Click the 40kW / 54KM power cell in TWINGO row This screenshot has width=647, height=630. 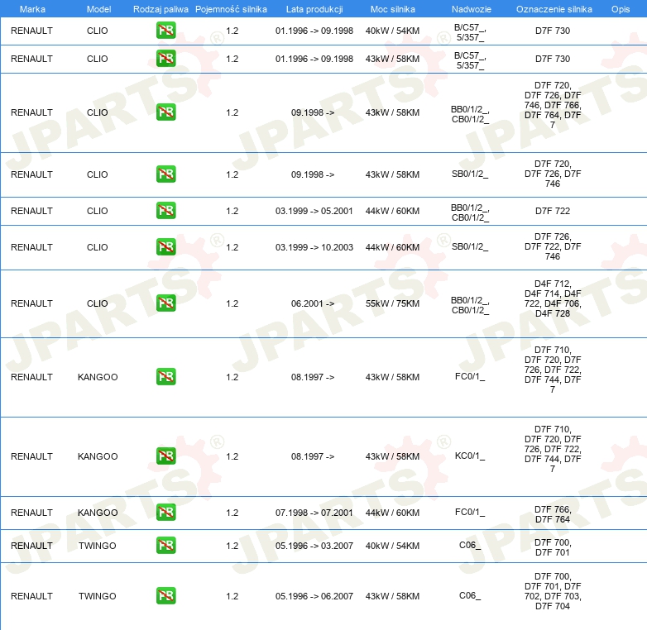click(x=392, y=546)
